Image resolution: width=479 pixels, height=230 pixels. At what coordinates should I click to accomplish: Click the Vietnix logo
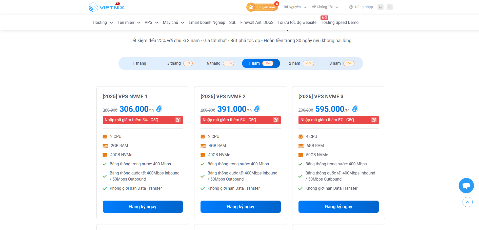pos(107,7)
